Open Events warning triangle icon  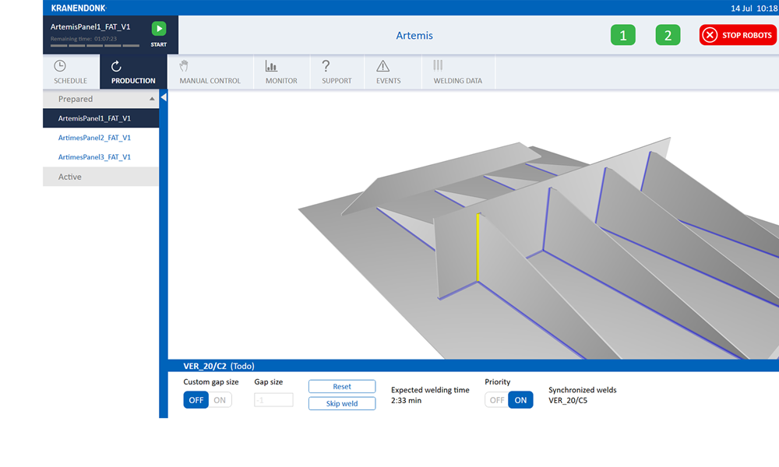click(382, 67)
